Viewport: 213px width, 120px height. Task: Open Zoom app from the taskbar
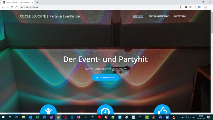pos(167,117)
